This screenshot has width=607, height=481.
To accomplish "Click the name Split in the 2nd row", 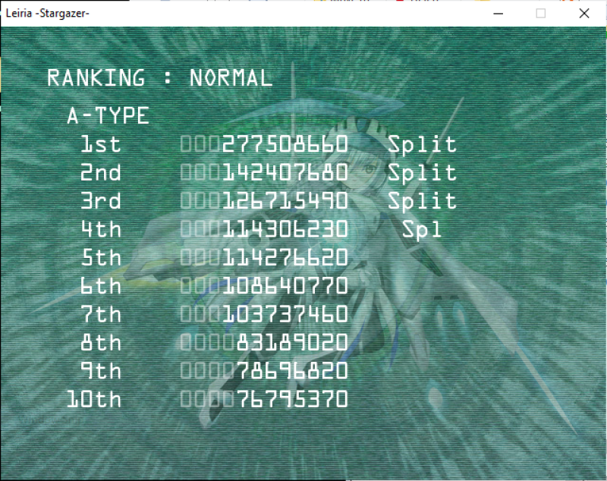I will [x=423, y=173].
